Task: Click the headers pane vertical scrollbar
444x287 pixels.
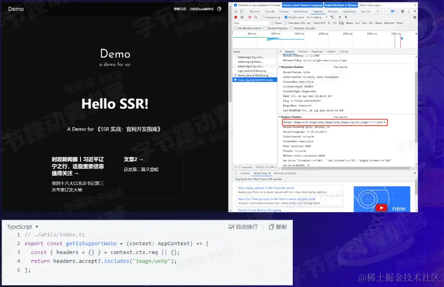Action: click(416, 107)
